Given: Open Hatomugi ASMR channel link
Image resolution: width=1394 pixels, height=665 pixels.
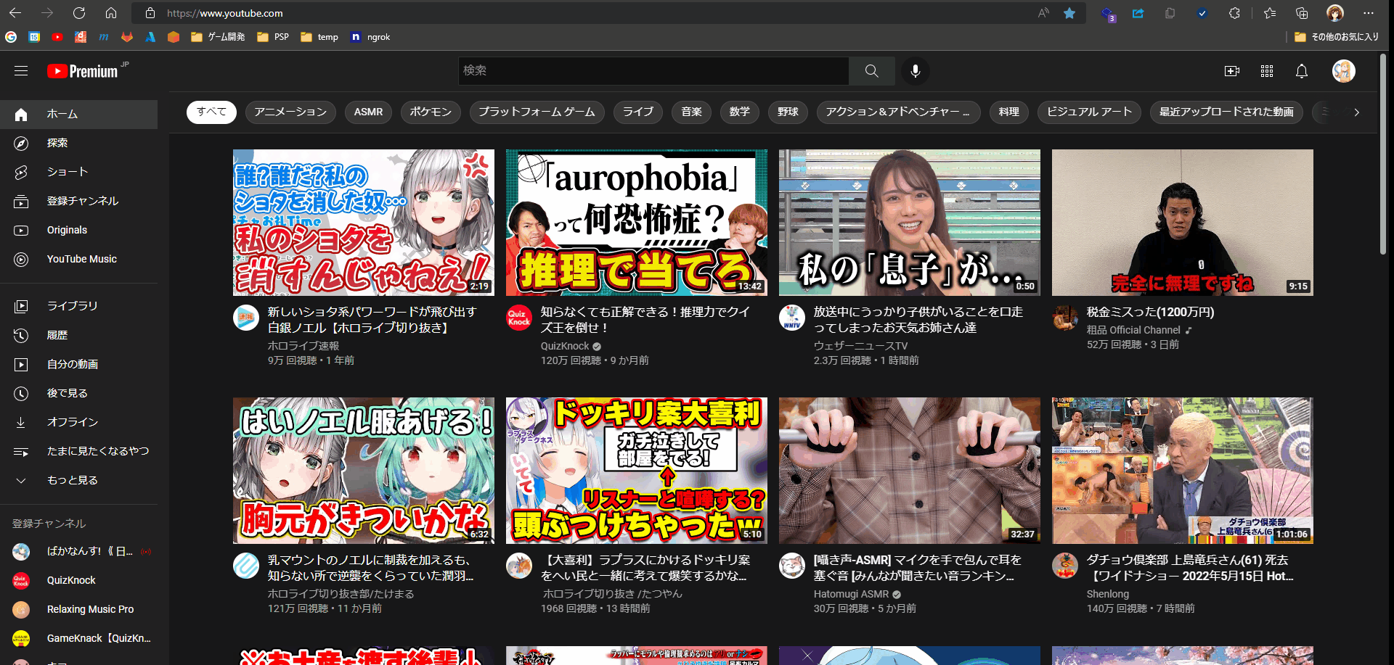Looking at the screenshot, I should point(851,594).
